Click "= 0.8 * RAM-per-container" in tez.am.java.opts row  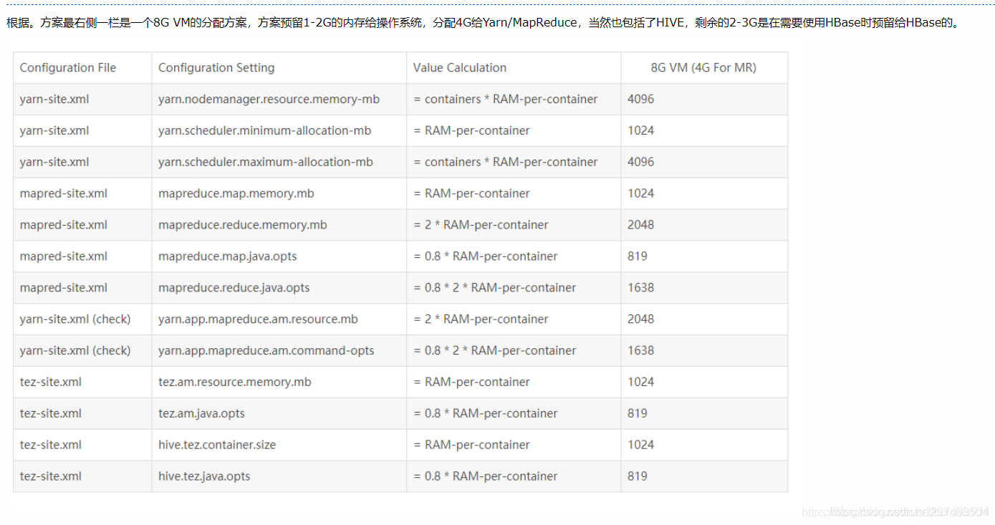(x=485, y=413)
